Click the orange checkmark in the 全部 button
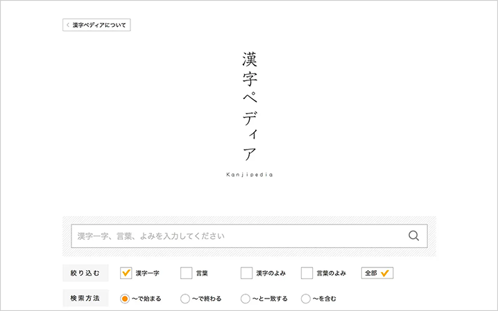 pos(386,273)
